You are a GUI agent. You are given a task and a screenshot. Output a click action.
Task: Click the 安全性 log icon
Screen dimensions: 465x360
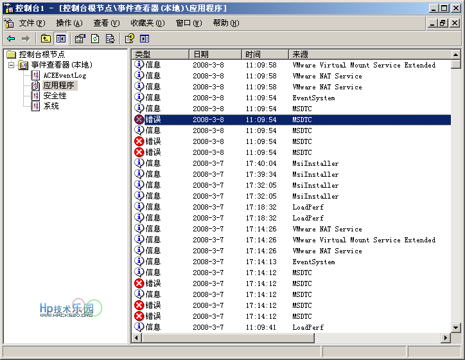pos(35,96)
